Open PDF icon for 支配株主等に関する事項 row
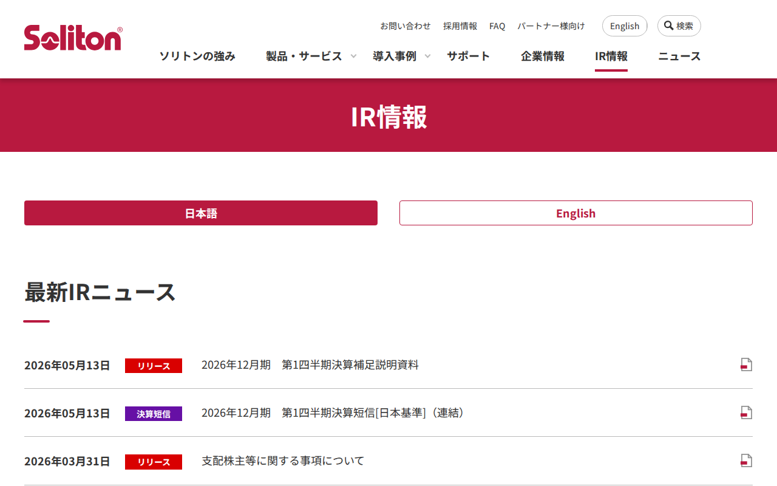The width and height of the screenshot is (777, 486). coord(746,460)
